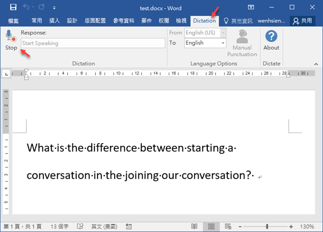This screenshot has width=323, height=232.
Task: Switch to Web Layout view in status bar
Action: [228, 226]
